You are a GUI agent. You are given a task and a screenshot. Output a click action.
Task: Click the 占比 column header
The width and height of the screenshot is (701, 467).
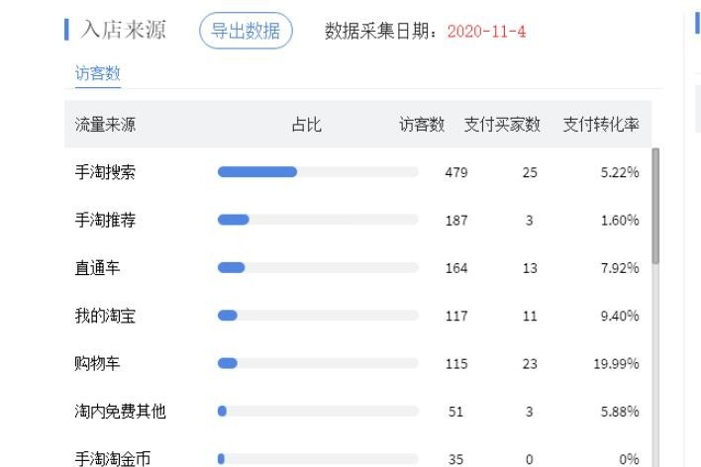[306, 125]
